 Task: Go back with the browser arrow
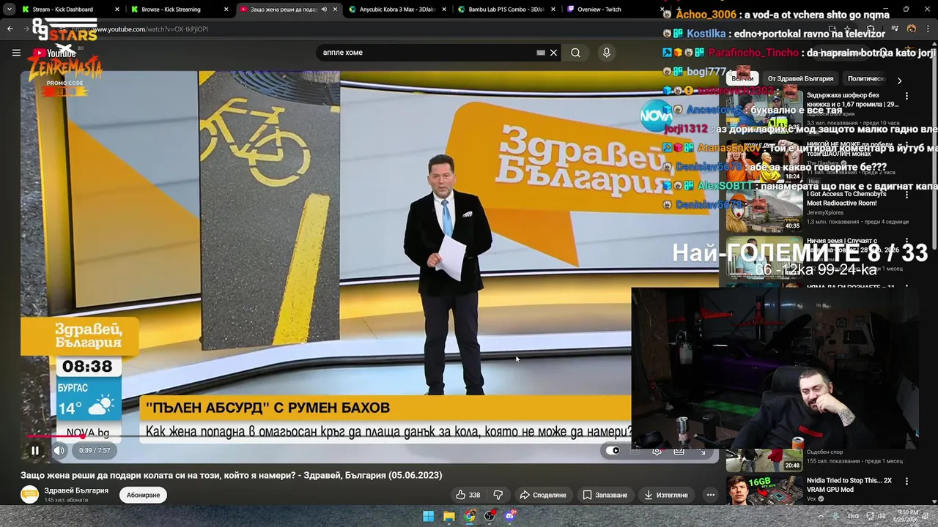(10, 29)
